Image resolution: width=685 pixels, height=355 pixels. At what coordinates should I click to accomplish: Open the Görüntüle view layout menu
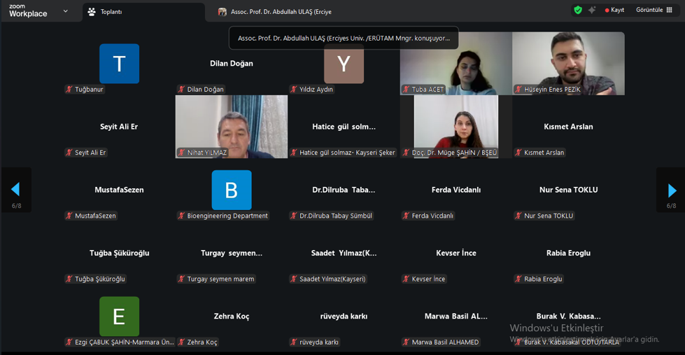pos(654,11)
